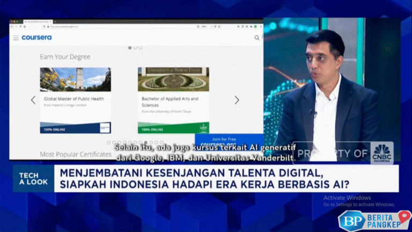This screenshot has width=412, height=232.
Task: Click 'from Imperial College London' text
Action: tap(65, 105)
